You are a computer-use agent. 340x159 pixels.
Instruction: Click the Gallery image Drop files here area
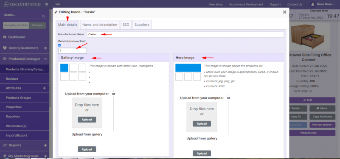tap(87, 113)
